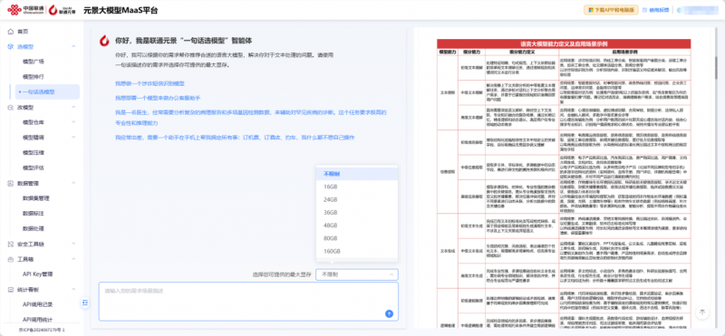Viewport: 725px width, 336px height.
Task: Click the back-to-top arrow button
Action: [x=701, y=312]
